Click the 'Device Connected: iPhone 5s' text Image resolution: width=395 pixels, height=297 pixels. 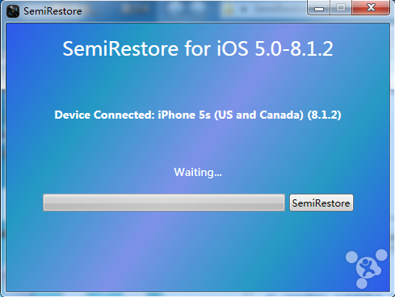tap(198, 115)
